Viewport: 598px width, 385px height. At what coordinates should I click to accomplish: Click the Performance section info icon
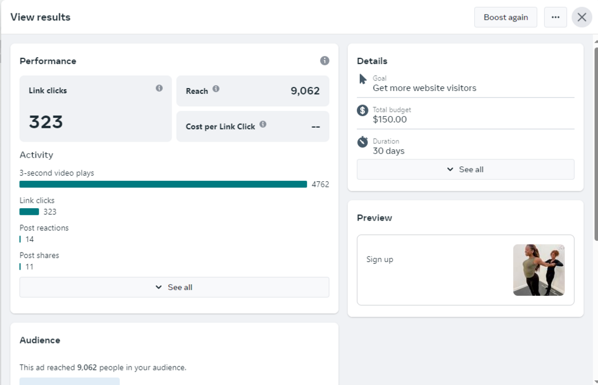tap(325, 61)
